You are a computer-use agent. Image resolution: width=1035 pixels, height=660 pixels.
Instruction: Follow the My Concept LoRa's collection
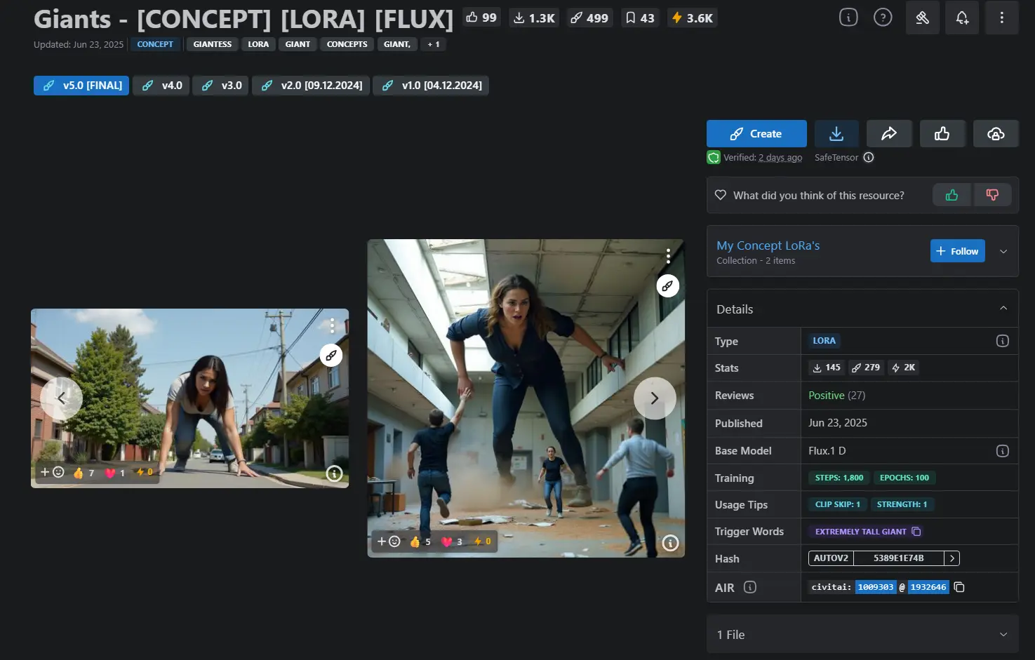(x=957, y=251)
